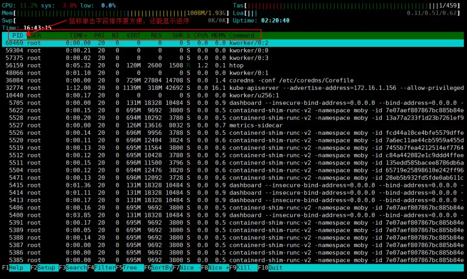Image resolution: width=467 pixels, height=279 pixels.
Task: Select the containerd-shim row with PID 5504
Action: (233, 170)
